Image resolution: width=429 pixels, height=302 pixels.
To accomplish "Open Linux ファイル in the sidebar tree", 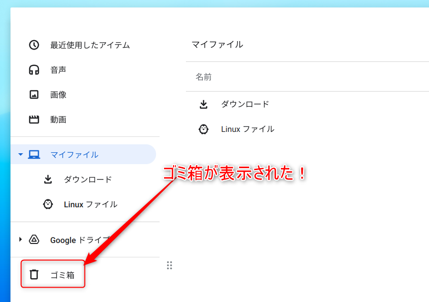I will (x=90, y=204).
